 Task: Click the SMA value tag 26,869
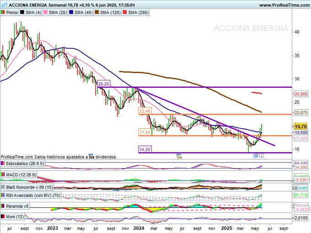[x=301, y=94]
